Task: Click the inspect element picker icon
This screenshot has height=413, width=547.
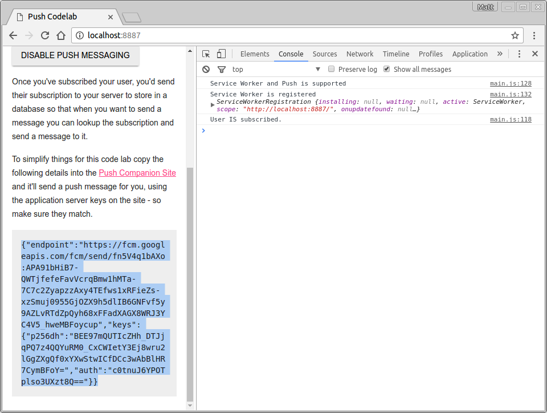Action: [x=206, y=54]
